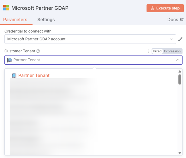Click the dropdown list scrollbar thumb
Image resolution: width=186 pixels, height=158 pixels.
coord(180,79)
